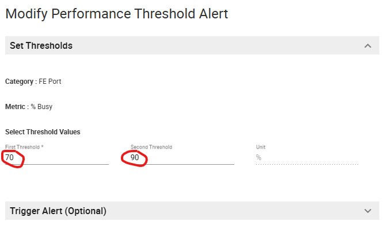Click the red-circled value 70
388x252 pixels.
click(9, 157)
